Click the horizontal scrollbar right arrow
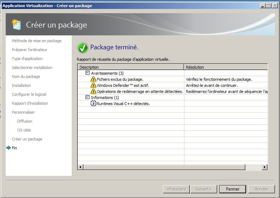The height and width of the screenshot is (198, 280). tap(265, 167)
